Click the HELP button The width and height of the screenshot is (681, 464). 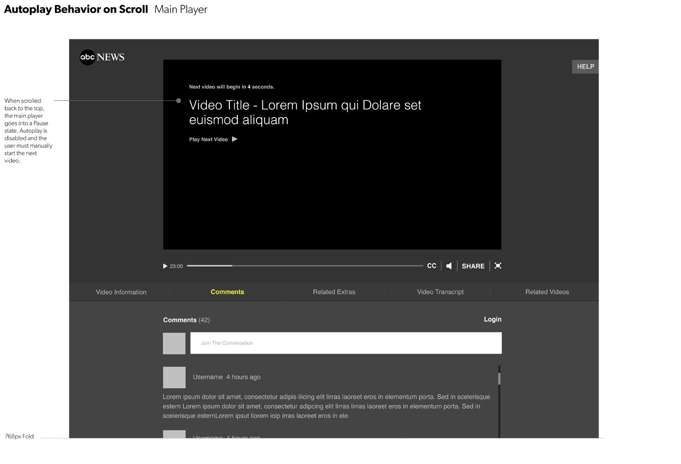(x=585, y=66)
